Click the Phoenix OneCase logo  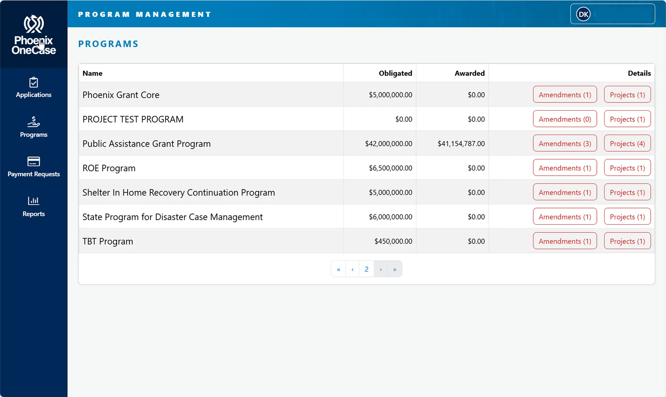point(34,35)
